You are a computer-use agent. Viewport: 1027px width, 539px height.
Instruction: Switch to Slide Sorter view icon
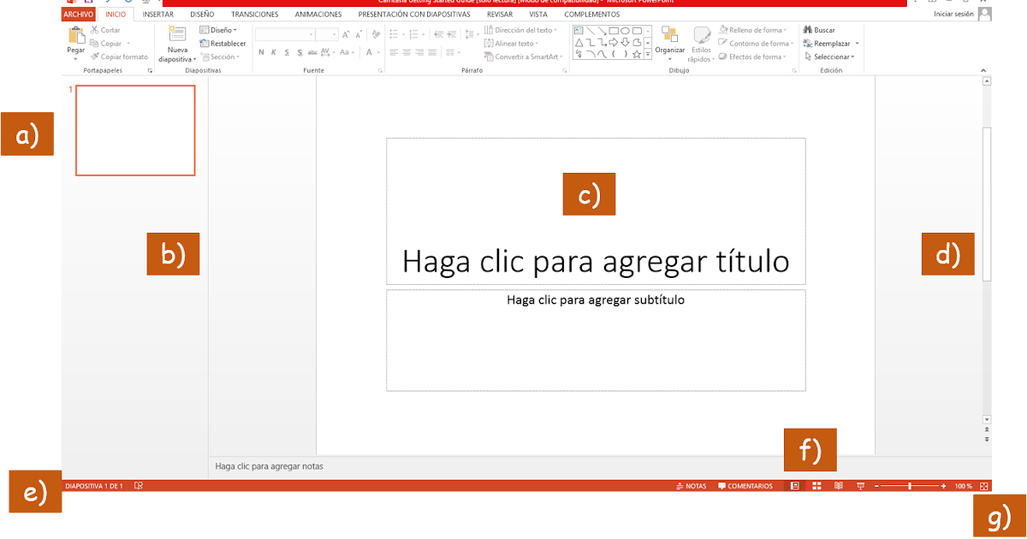[816, 486]
